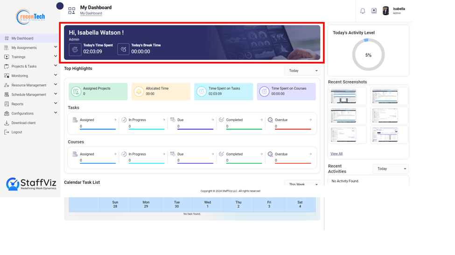Click View All under Recent Screenshots
455x255 pixels.
[336, 154]
